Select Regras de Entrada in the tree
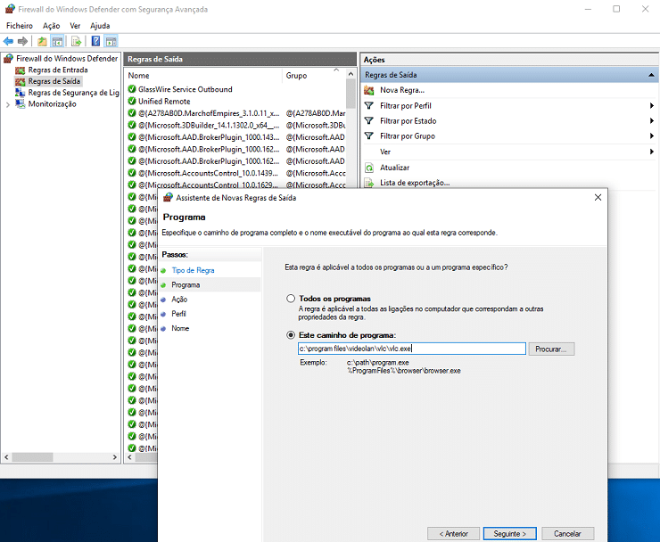 point(58,70)
